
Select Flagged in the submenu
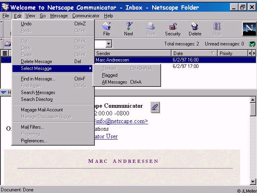[x=127, y=75]
